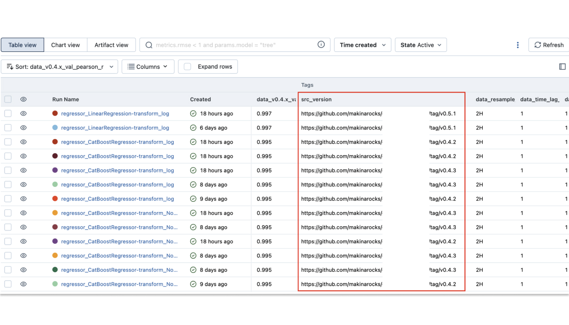Click 0.997 value of LinearRegression run 18 hours ago

coord(264,114)
